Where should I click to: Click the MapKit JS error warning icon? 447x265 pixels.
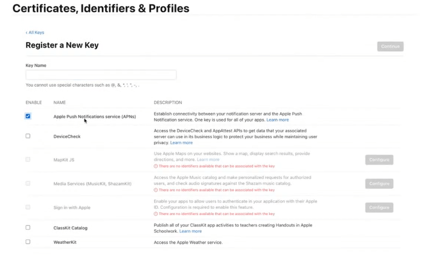tap(156, 166)
